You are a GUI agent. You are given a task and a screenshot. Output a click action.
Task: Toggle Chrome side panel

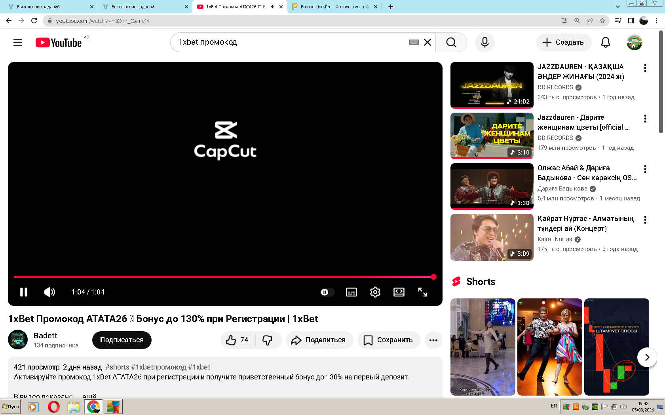point(631,21)
